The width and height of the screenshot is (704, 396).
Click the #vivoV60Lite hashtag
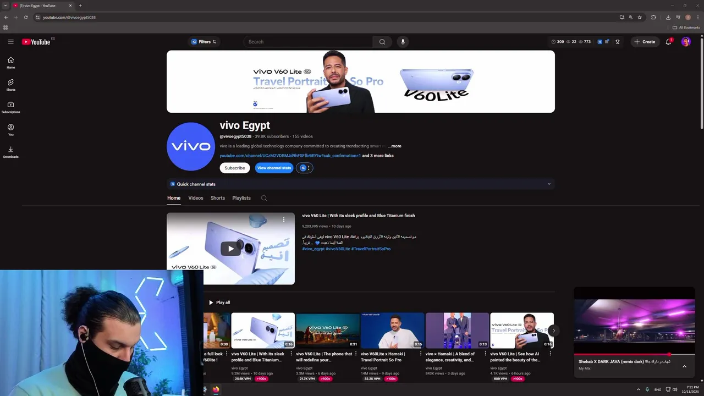point(338,249)
